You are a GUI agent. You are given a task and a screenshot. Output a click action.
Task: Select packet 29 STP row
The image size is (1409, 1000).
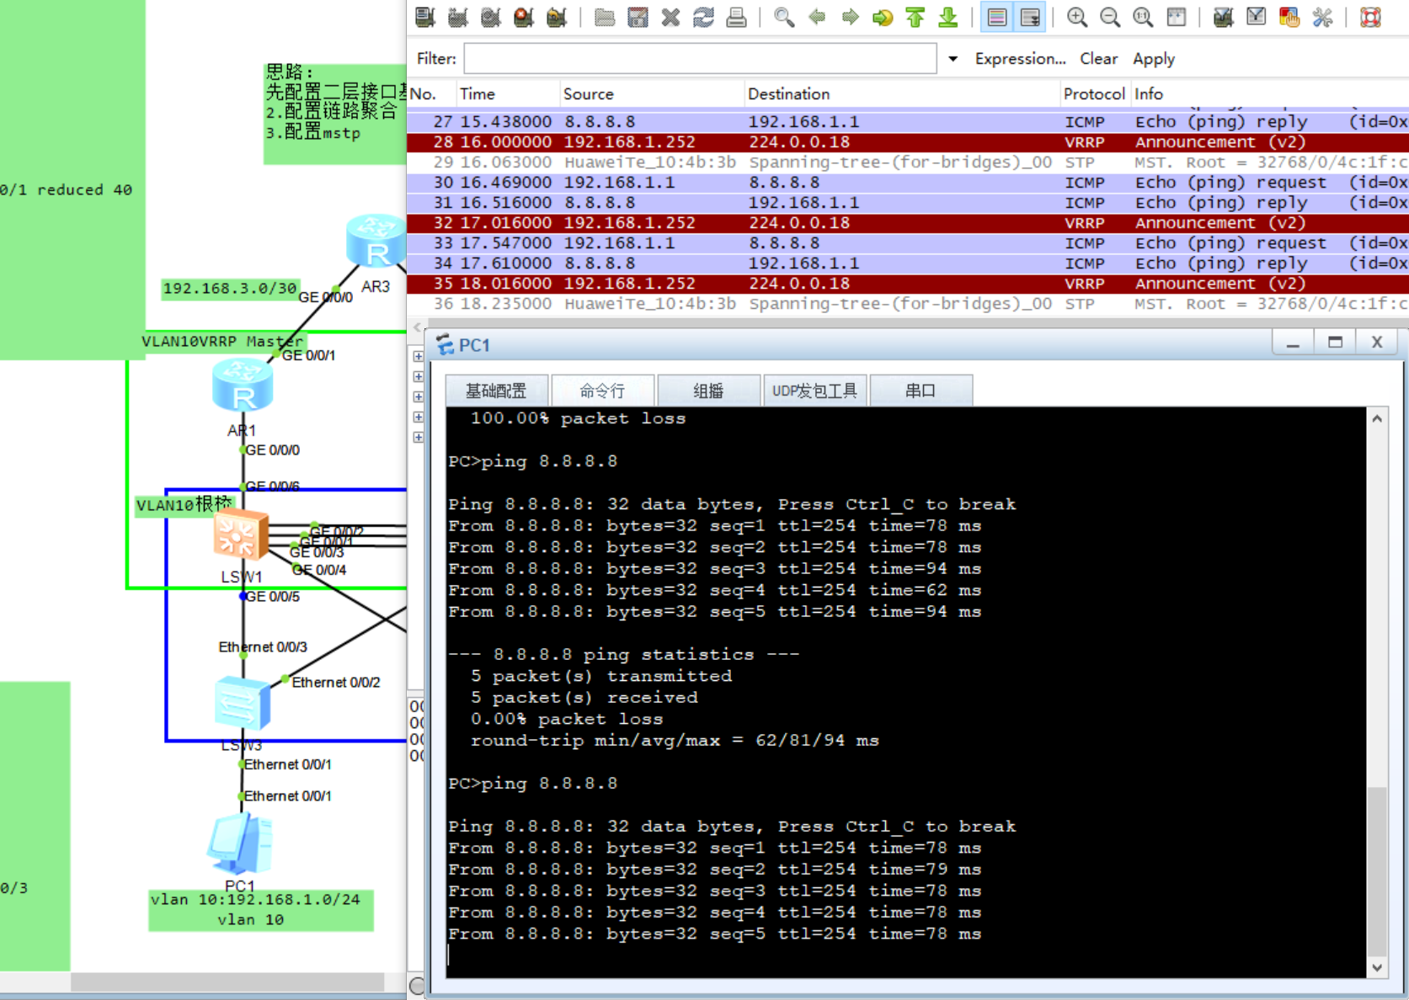[908, 162]
